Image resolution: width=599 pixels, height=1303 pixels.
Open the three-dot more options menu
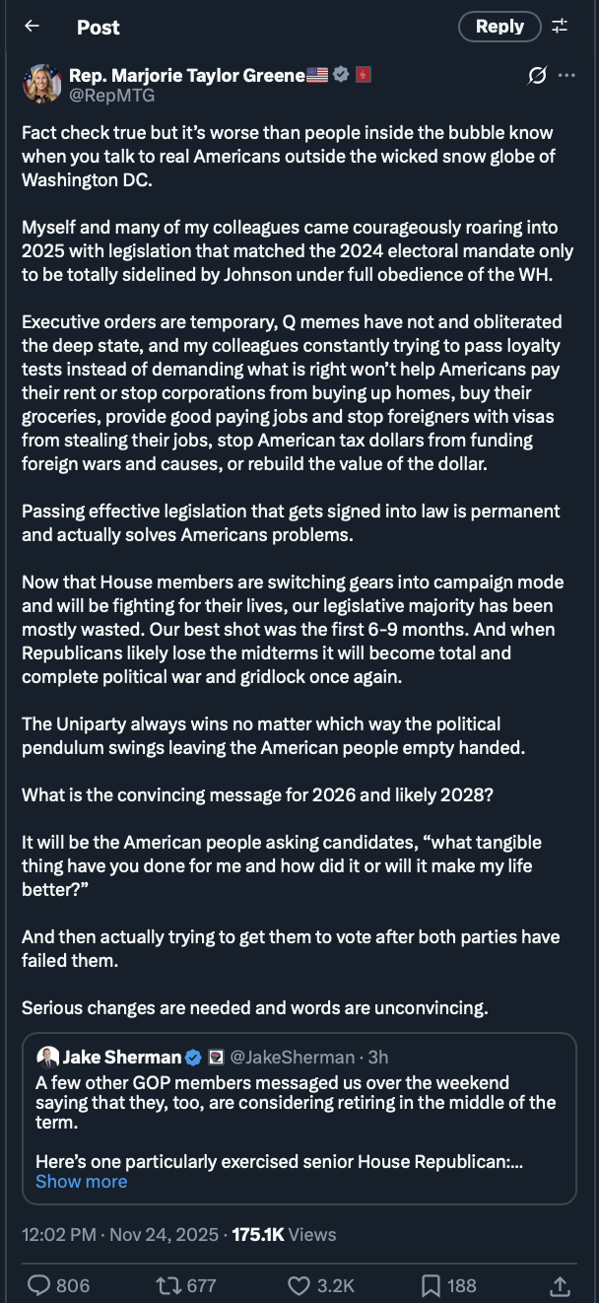coord(566,76)
